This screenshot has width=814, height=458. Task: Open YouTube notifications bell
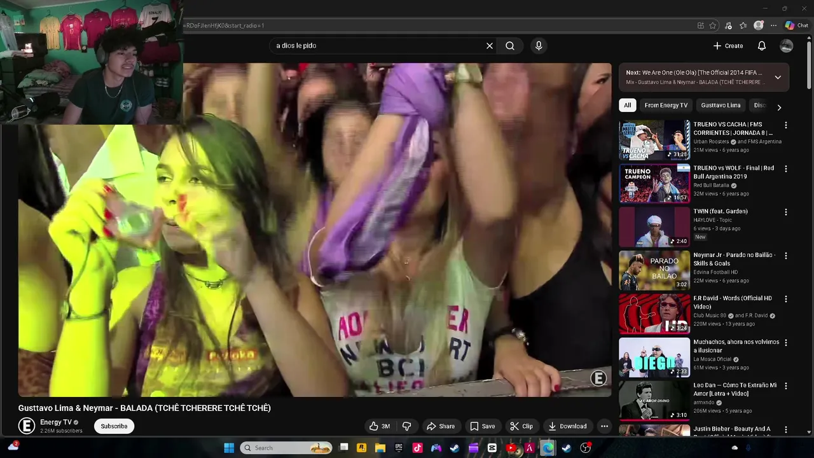coord(762,46)
